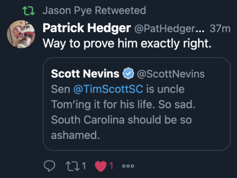
Task: Click the 37m timestamp
Action: [x=220, y=28]
